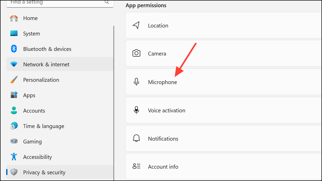Click the Accessibility figure icon
322x181 pixels.
point(14,157)
